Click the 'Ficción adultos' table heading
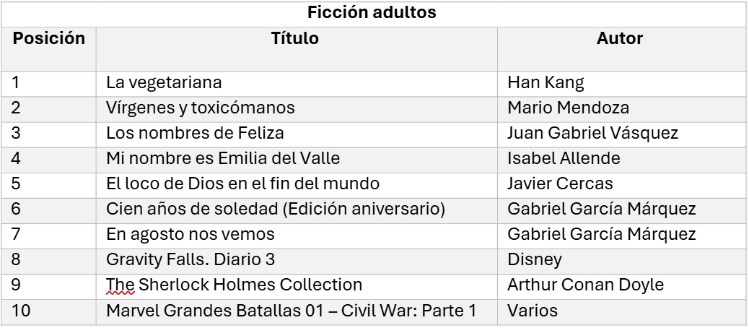The image size is (749, 328). [x=372, y=12]
